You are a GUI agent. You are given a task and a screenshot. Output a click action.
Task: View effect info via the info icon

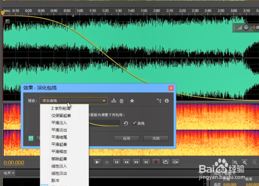coord(167,101)
